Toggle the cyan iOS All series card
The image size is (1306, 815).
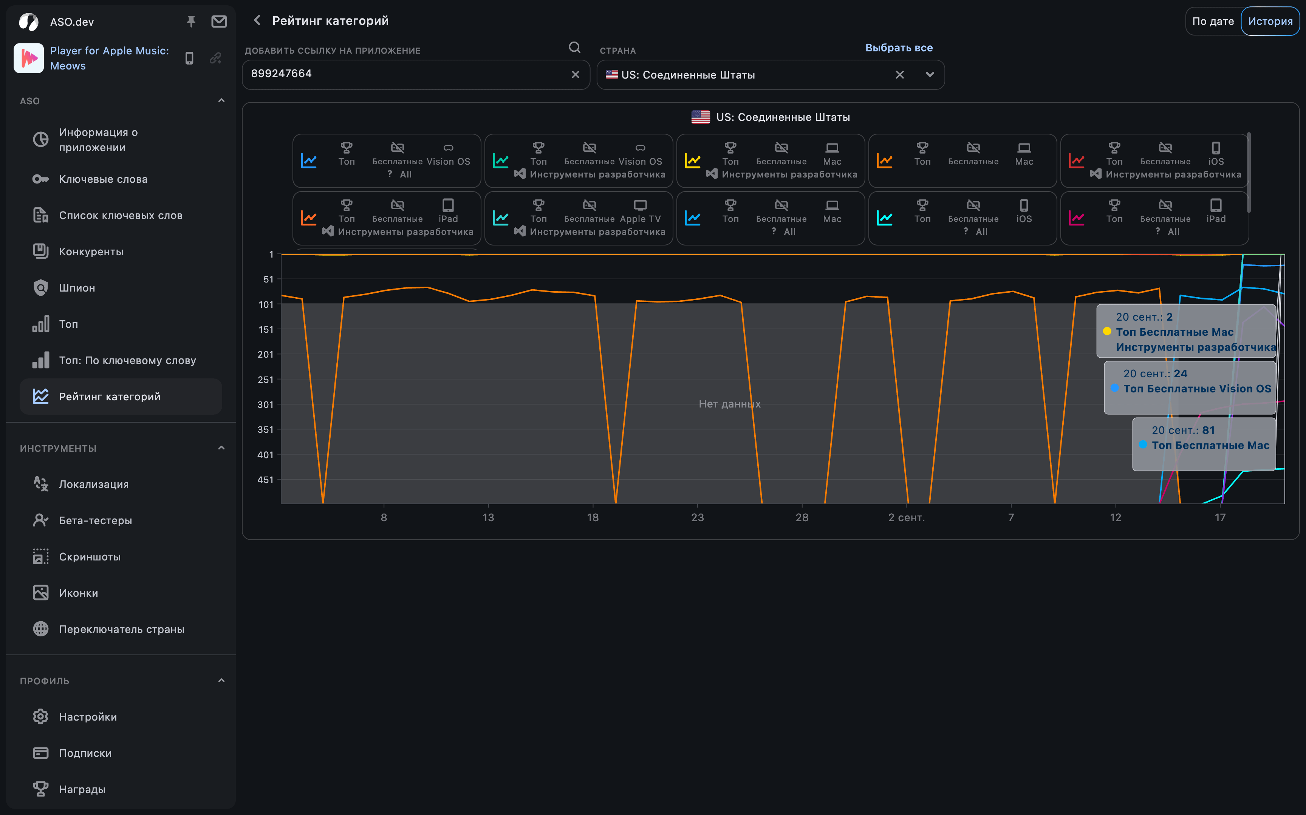click(x=962, y=218)
